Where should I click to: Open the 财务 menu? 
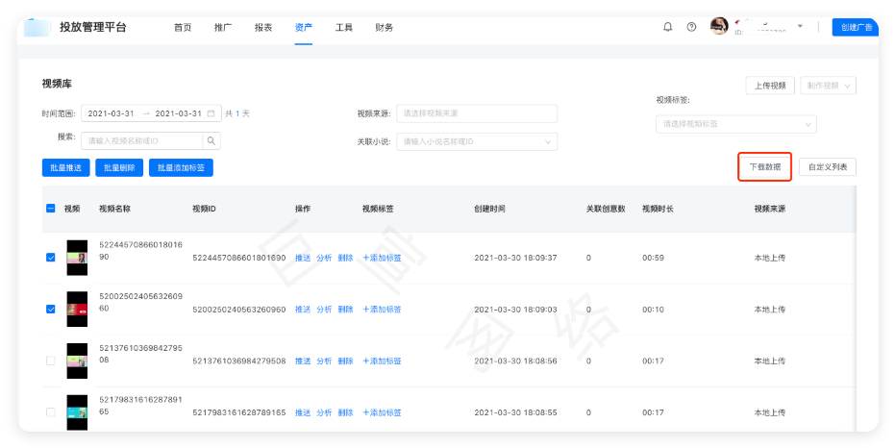click(x=385, y=27)
